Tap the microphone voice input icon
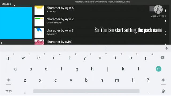 coord(166,48)
